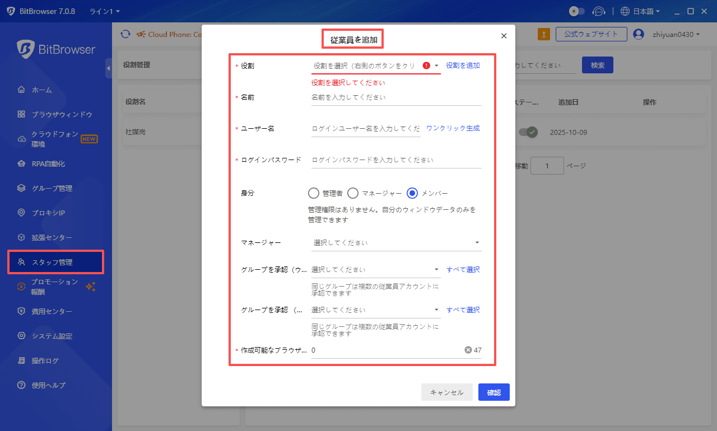Open the user avatar icon beside zhiyuan0430
This screenshot has height=431, width=717.
(638, 34)
